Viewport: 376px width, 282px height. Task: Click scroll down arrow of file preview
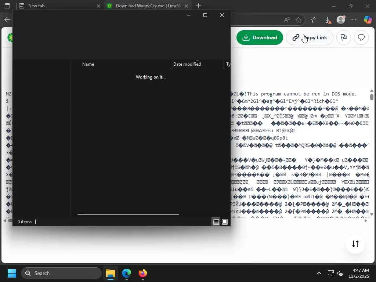pos(372,214)
